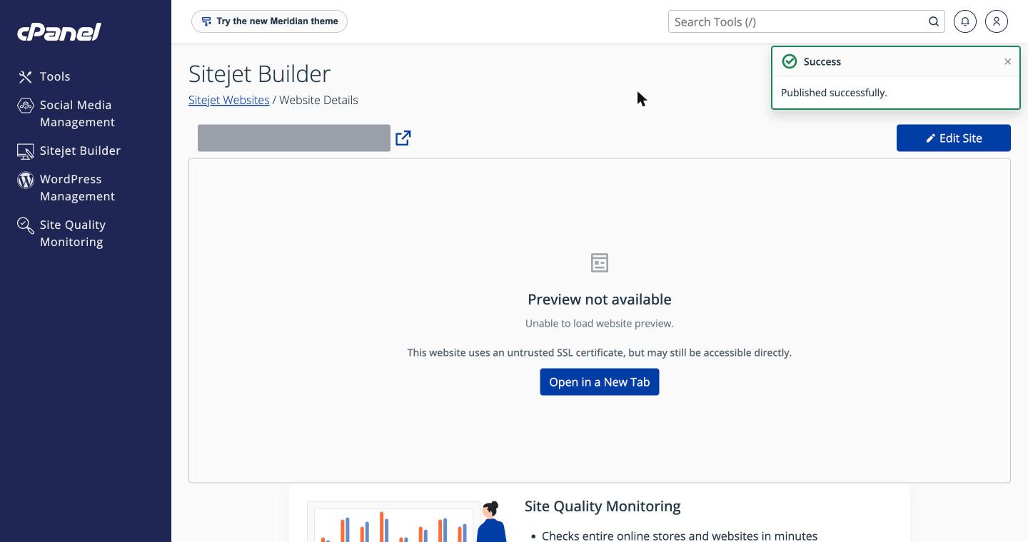Go back to Sitejet Websites
1028x542 pixels.
(228, 100)
